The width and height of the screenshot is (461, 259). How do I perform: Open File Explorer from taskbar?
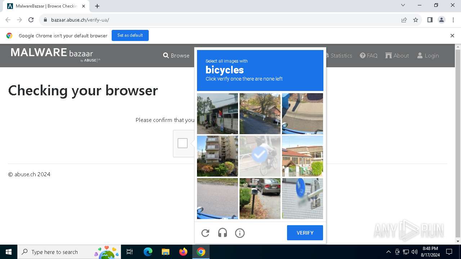pos(165,252)
